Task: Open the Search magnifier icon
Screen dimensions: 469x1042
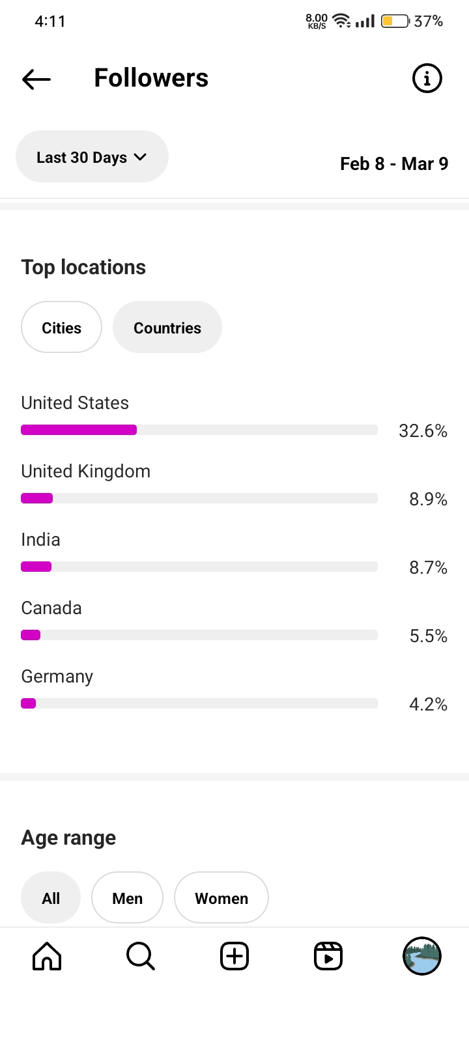Action: click(140, 956)
